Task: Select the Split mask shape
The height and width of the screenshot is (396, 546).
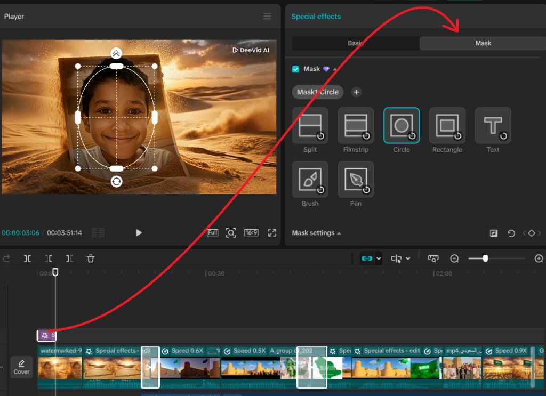Action: 310,126
